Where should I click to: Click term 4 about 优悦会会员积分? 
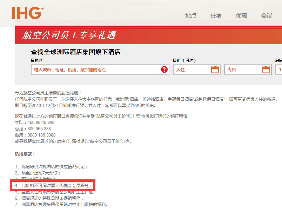click(x=53, y=186)
